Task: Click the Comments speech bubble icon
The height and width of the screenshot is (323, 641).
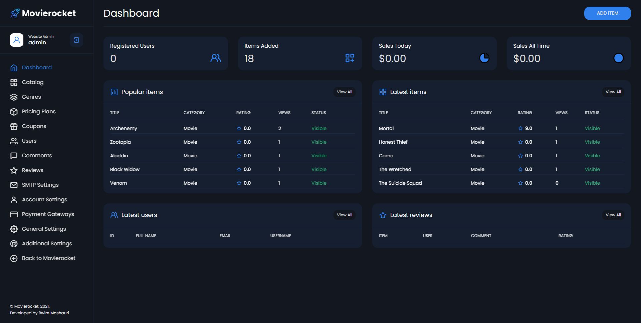Action: click(x=14, y=156)
